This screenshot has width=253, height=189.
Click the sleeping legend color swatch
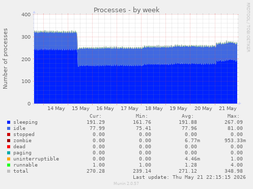click(9, 122)
